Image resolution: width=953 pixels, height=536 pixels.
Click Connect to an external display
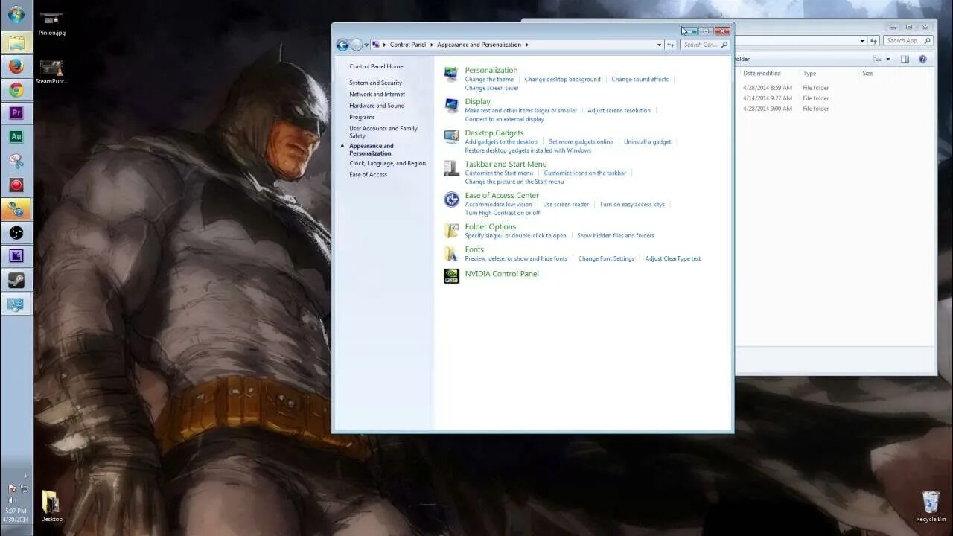[504, 119]
